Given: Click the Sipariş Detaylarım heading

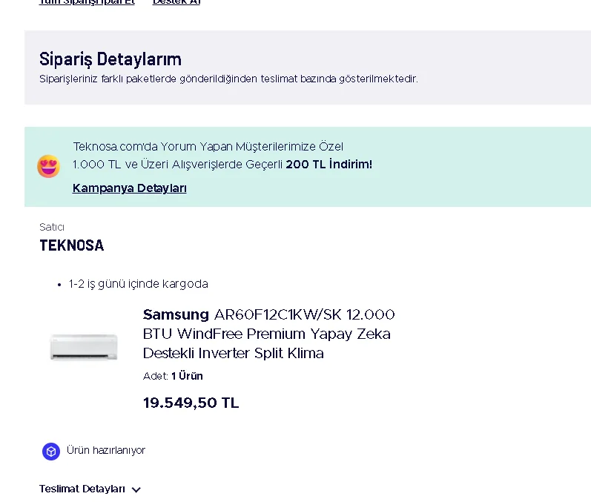Looking at the screenshot, I should (x=110, y=59).
